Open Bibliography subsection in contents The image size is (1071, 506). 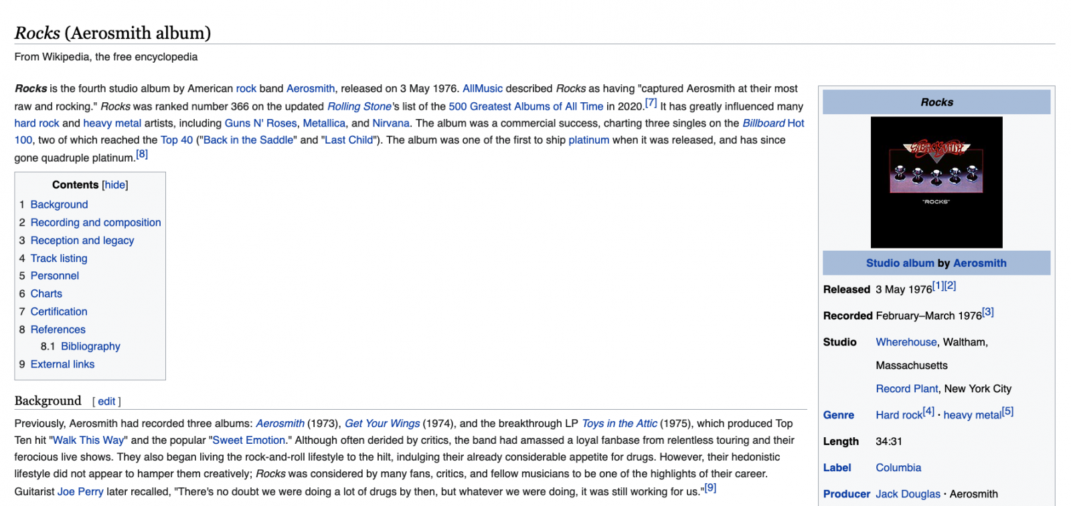coord(90,346)
